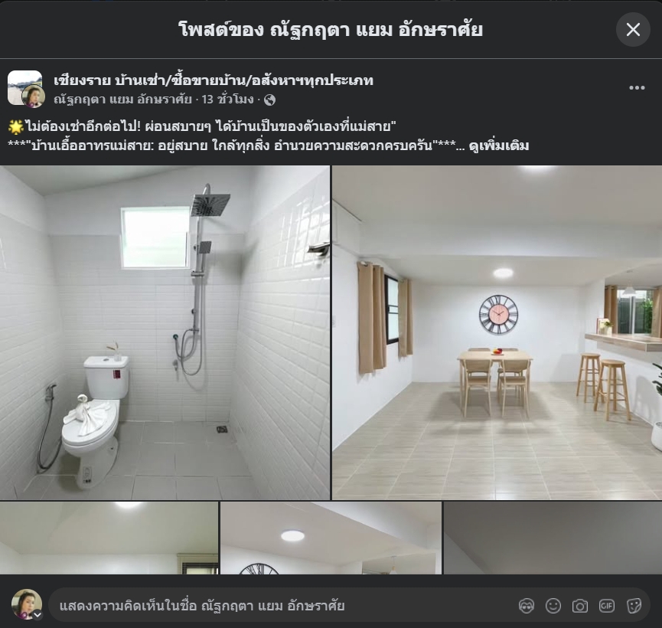The image size is (662, 628).
Task: Open the dining room photo with wall clock
Action: coord(497,333)
